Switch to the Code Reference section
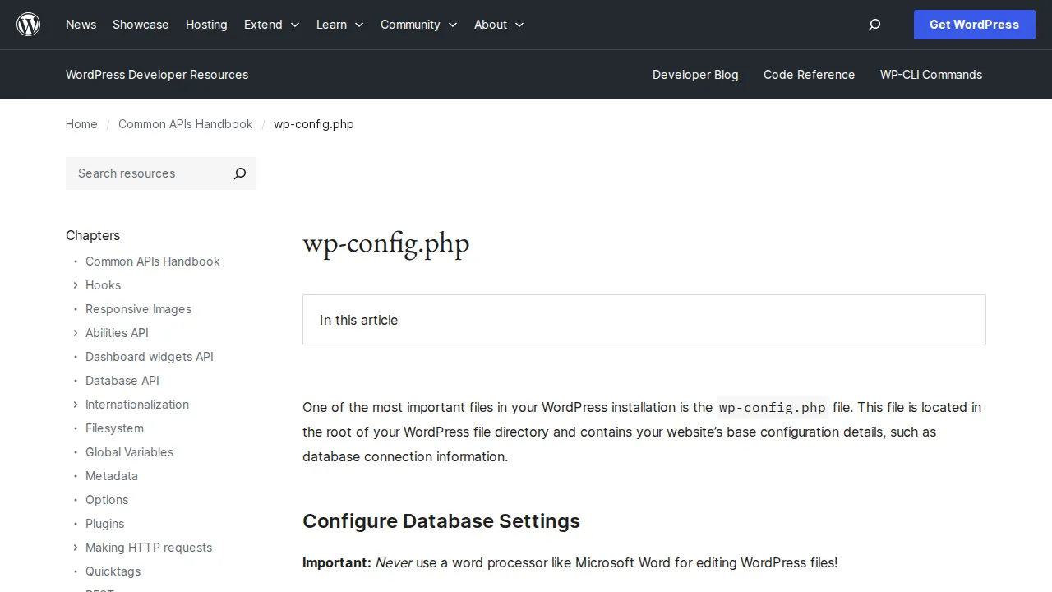 809,75
